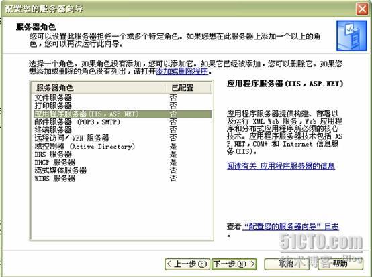Cancel the wizard with 取消 button

(x=287, y=264)
